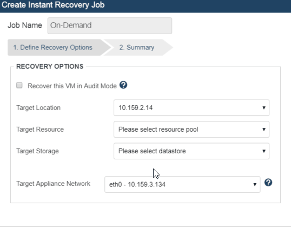Open help icon beside Target Appliance Network
Screen dimensions: 291x227
point(268,183)
